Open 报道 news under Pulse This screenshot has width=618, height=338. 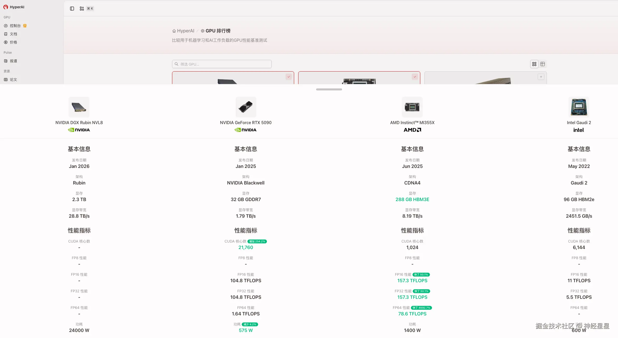pos(13,61)
